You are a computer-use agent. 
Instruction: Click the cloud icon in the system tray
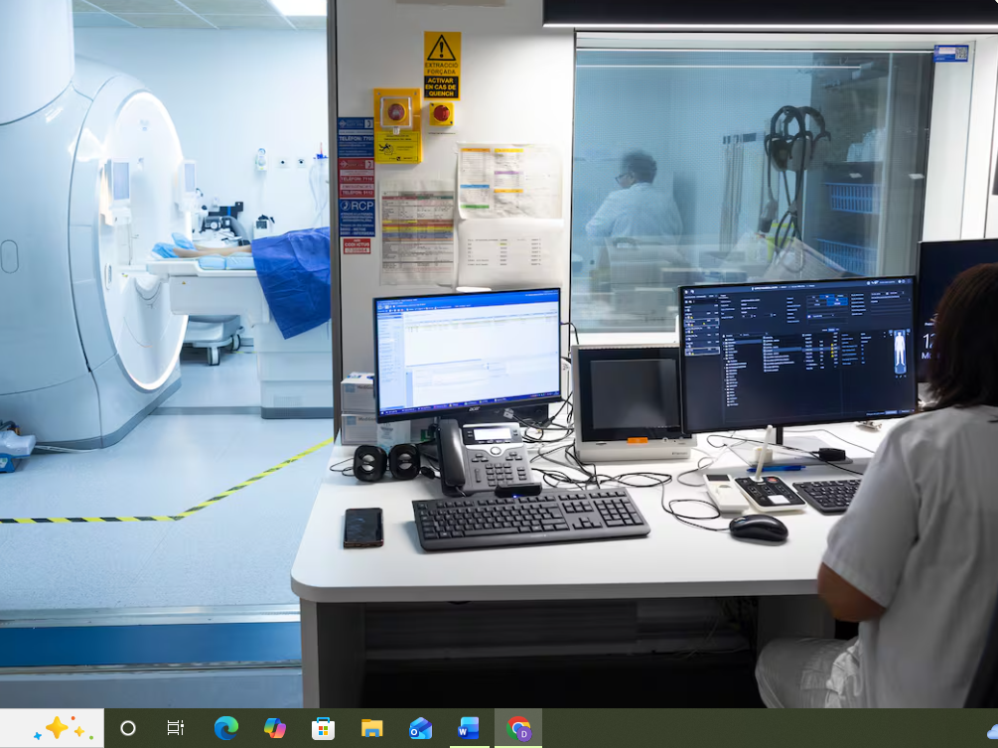[991, 730]
